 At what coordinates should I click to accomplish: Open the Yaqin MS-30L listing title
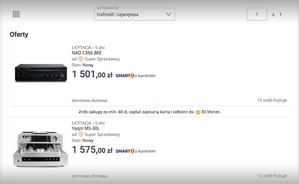click(x=85, y=129)
